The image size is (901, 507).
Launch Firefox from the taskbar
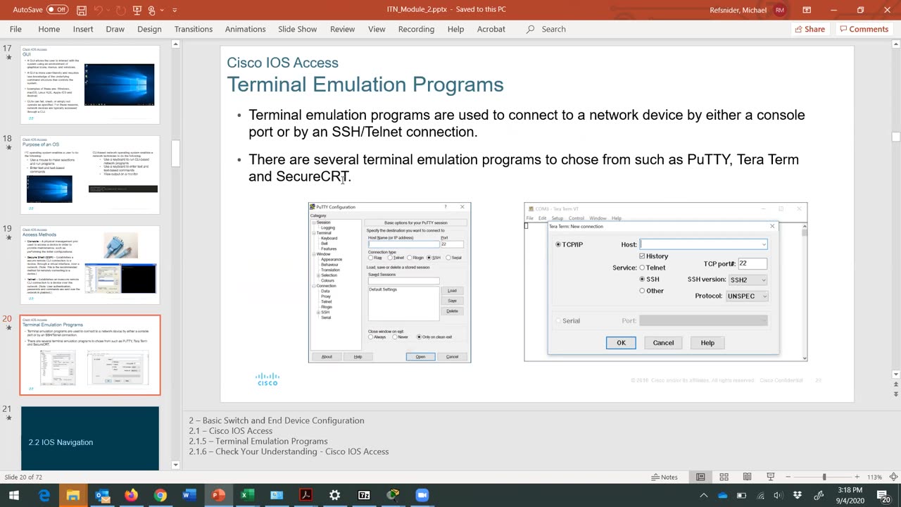coord(131,495)
